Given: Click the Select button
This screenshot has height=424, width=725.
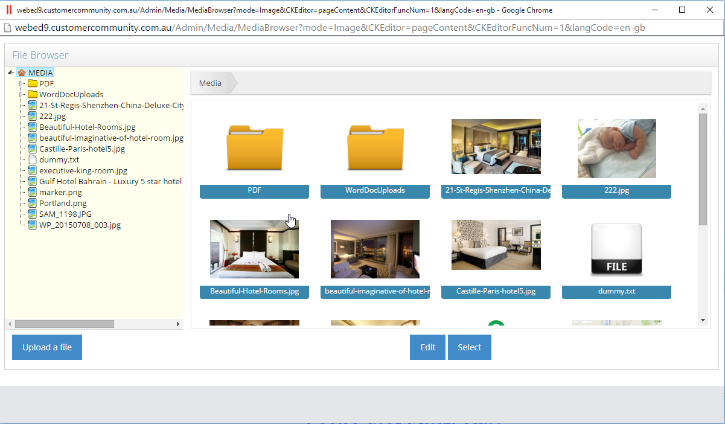Looking at the screenshot, I should tap(469, 347).
